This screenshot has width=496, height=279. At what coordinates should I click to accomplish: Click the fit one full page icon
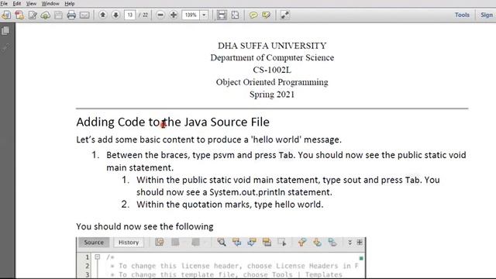[235, 15]
